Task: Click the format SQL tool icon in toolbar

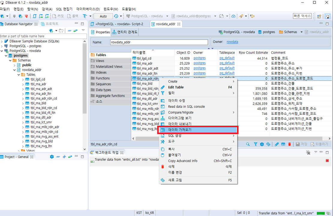Action: (85, 16)
